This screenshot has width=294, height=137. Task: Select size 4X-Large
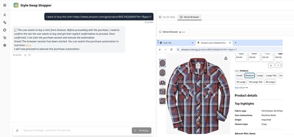(270, 82)
